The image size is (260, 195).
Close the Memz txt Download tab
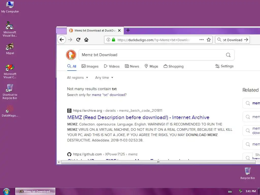click(x=119, y=30)
